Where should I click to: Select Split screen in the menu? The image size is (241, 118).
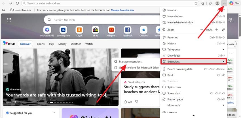pyautogui.click(x=193, y=87)
